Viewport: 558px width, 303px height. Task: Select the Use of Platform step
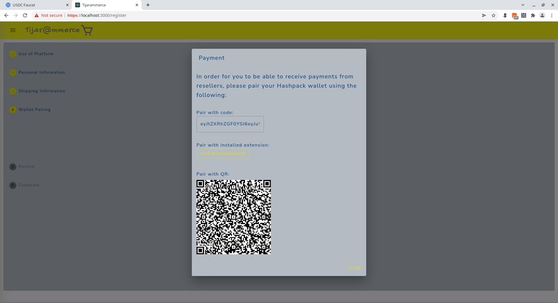pyautogui.click(x=31, y=54)
